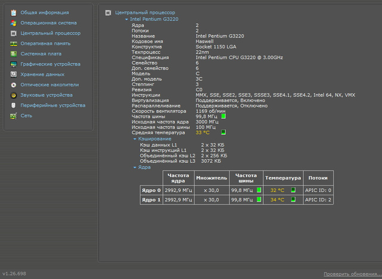Click Ядро 0 temperature green indicator
Screen dimensions: 382x279
point(293,190)
